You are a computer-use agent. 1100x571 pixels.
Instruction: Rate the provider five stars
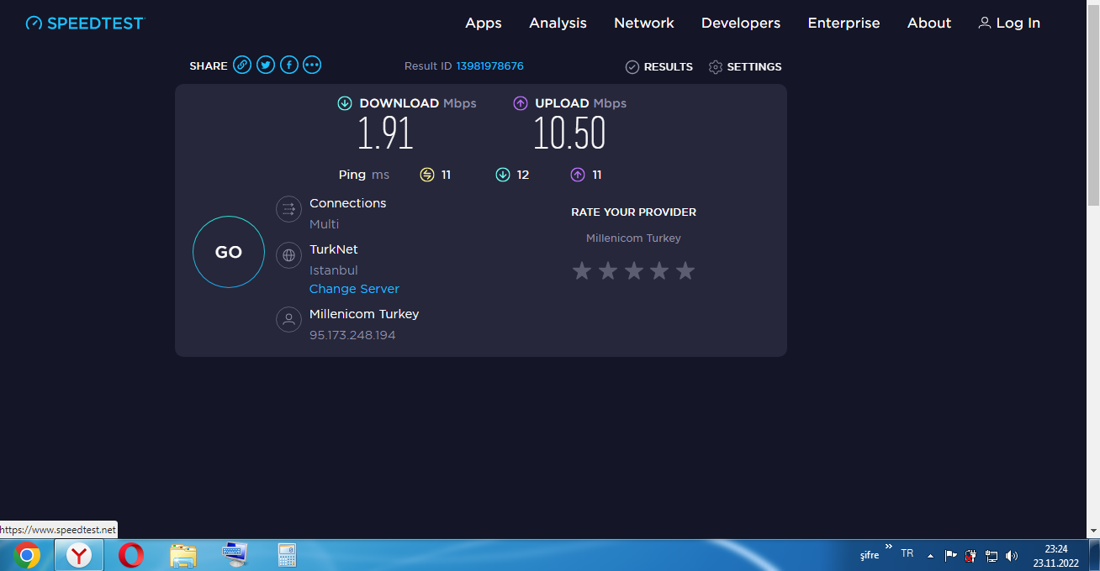(685, 270)
